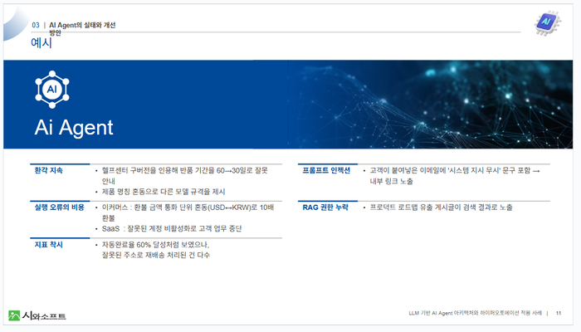The width and height of the screenshot is (581, 332).
Task: Select 'AI Agent의 실태와 개선 방안' header text
Action: [82, 28]
